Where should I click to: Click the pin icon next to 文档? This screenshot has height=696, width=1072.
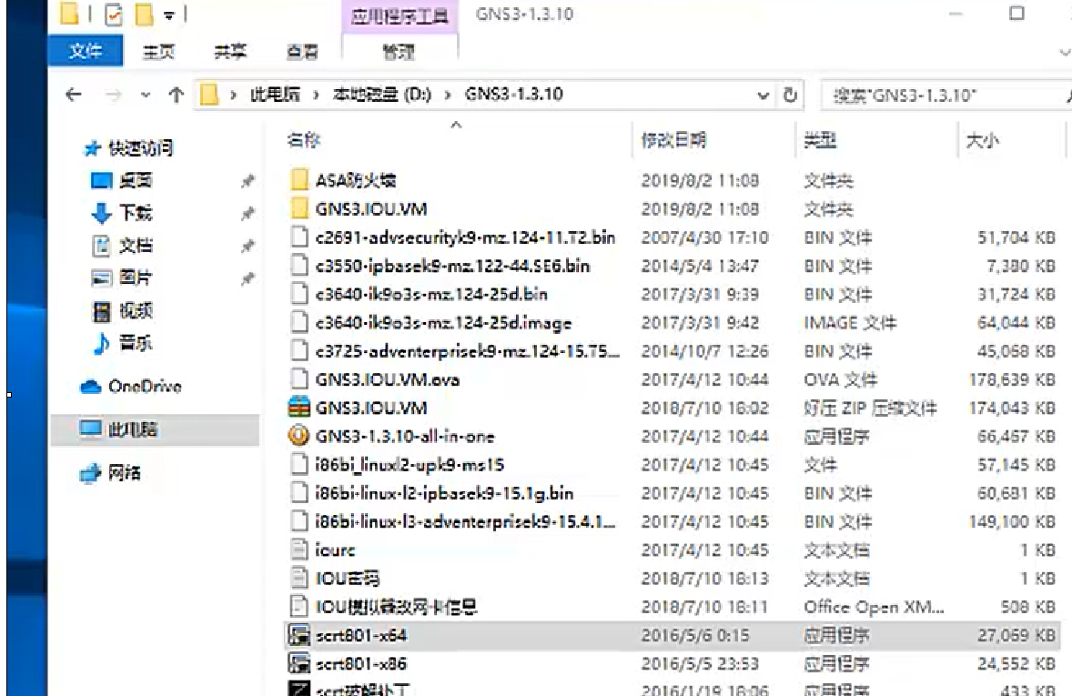pyautogui.click(x=248, y=247)
